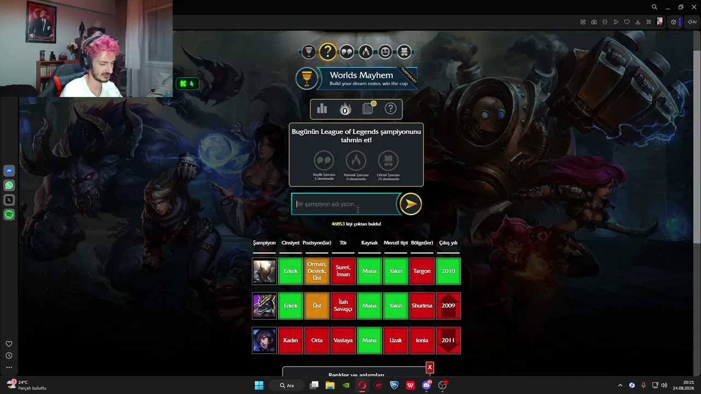The width and height of the screenshot is (701, 394).
Task: Open the statistics bar chart icon
Action: click(322, 109)
